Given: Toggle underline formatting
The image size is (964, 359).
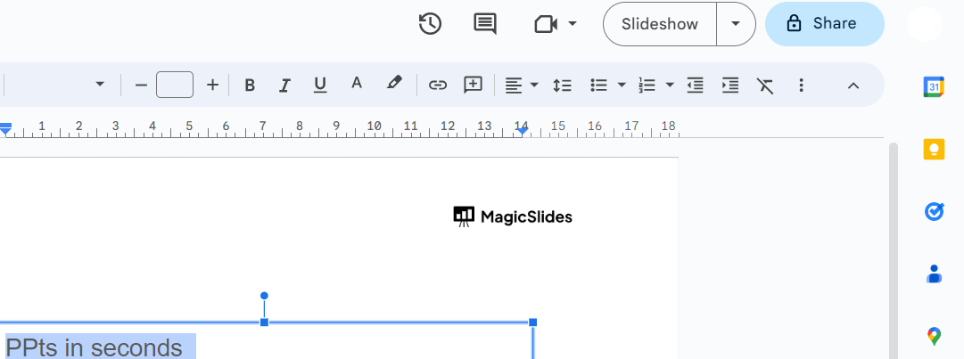Looking at the screenshot, I should [320, 86].
